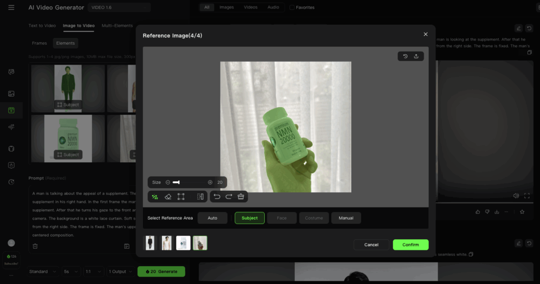Select the white supplement bottle thumbnail
Screen dimensions: 540x284
click(x=183, y=243)
